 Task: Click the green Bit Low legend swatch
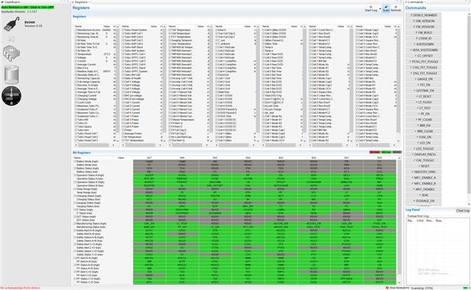pyautogui.click(x=386, y=152)
